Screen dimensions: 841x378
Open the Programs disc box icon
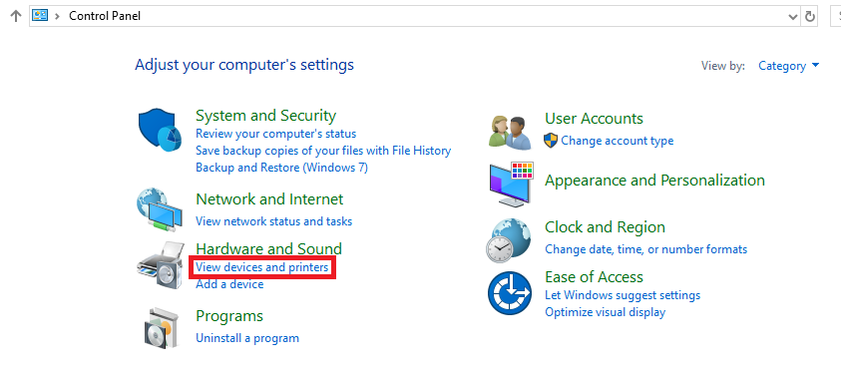160,328
